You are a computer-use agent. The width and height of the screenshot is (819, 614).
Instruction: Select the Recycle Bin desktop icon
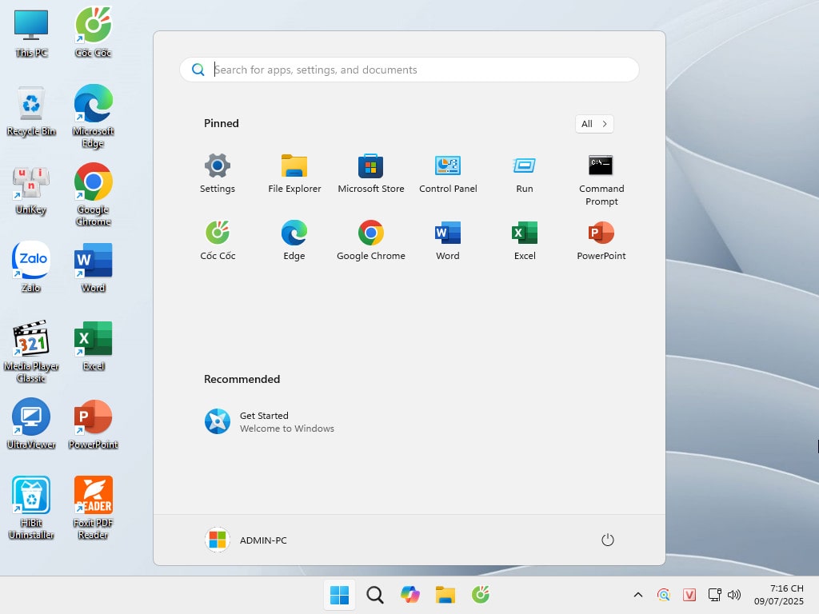click(31, 111)
